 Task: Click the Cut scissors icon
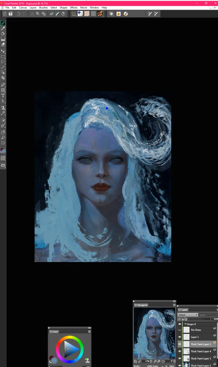[32, 14]
